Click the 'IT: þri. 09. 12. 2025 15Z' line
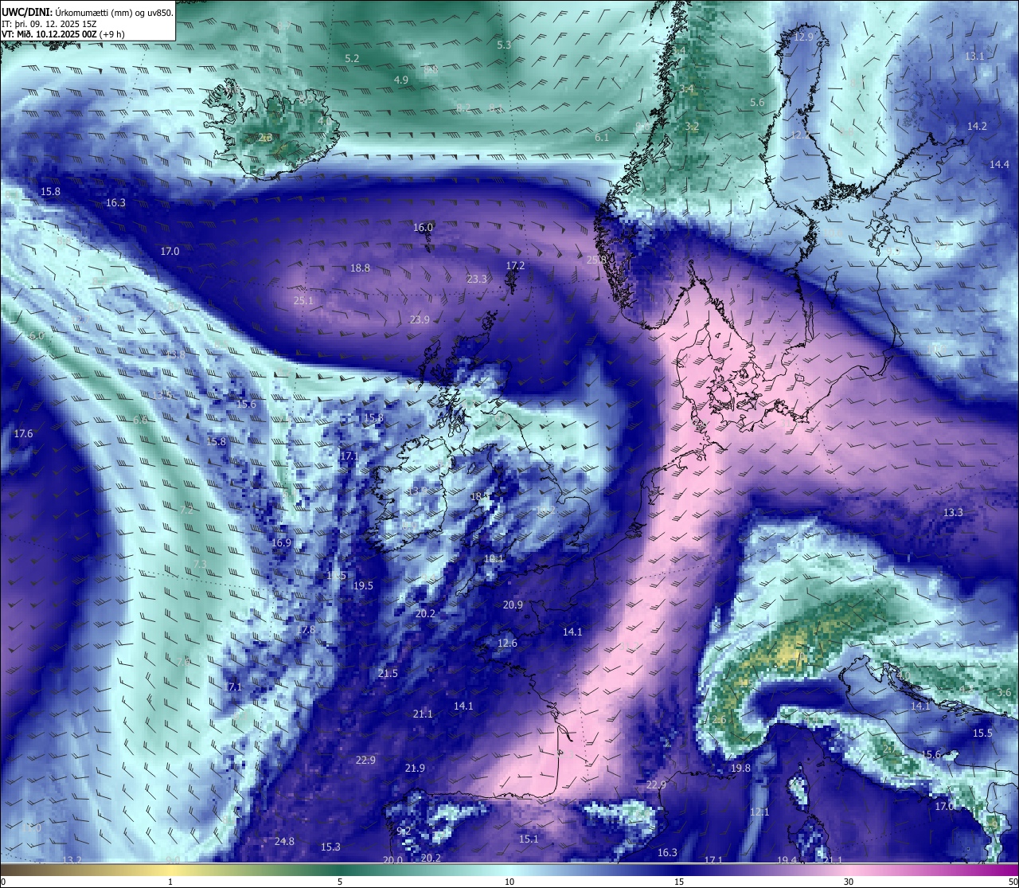This screenshot has width=1019, height=888. click(x=50, y=23)
